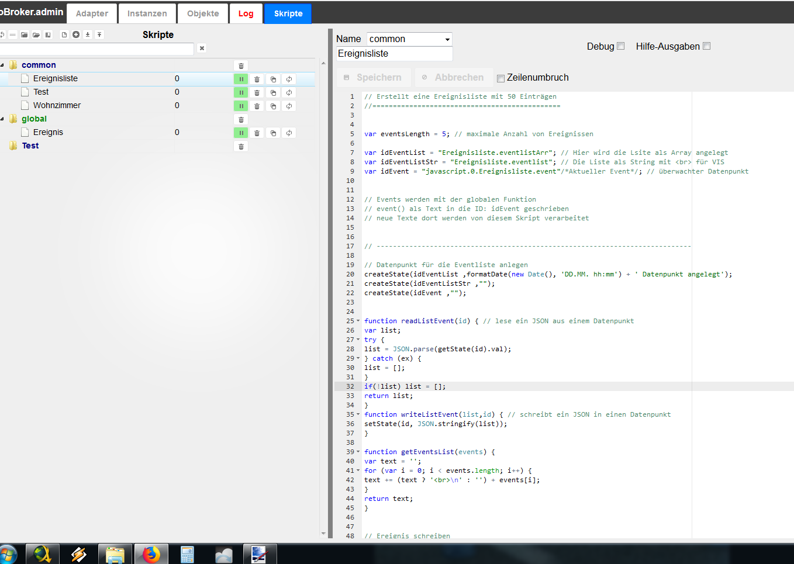Copy the Test script under common
Image resolution: width=794 pixels, height=564 pixels.
(x=273, y=92)
